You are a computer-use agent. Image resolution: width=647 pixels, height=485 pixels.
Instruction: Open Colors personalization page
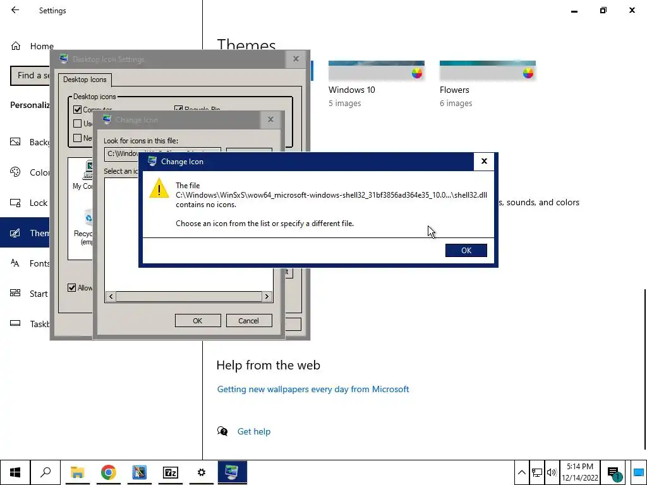click(25, 172)
